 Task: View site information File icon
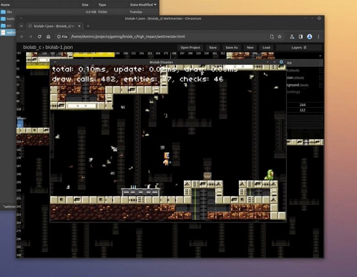pos(62,37)
